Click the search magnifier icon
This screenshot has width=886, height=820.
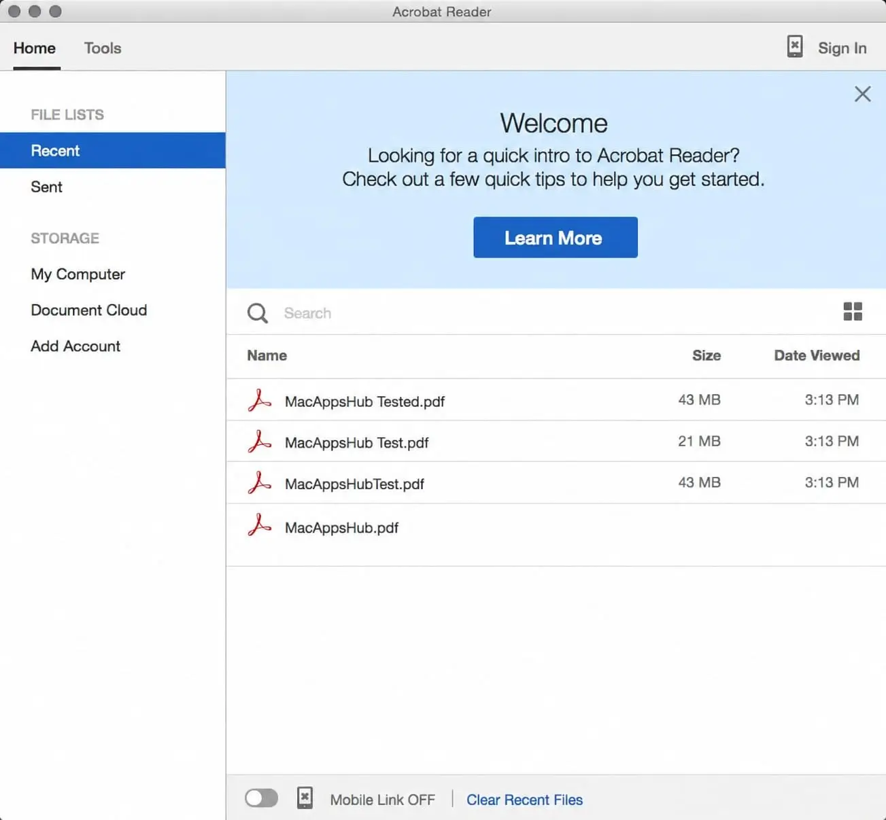pyautogui.click(x=258, y=313)
